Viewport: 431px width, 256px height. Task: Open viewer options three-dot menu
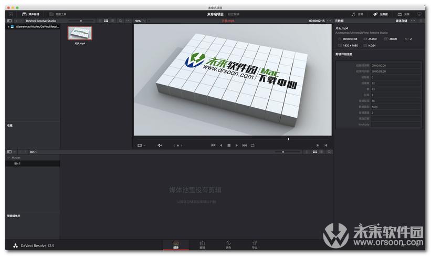click(329, 21)
